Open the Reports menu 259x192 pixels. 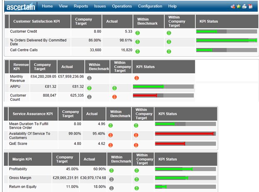81,6
